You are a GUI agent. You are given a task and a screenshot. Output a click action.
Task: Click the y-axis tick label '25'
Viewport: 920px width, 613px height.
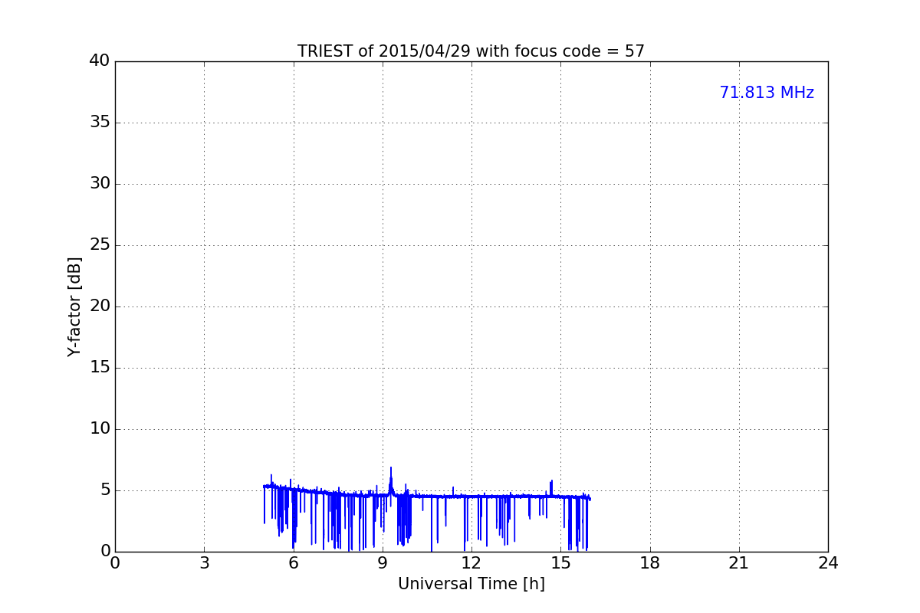[x=100, y=245]
